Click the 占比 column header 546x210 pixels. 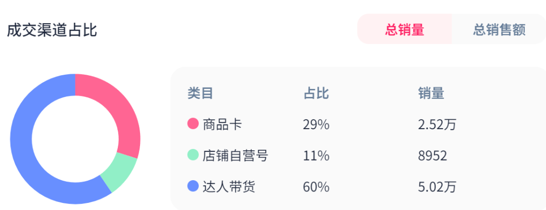(x=315, y=93)
